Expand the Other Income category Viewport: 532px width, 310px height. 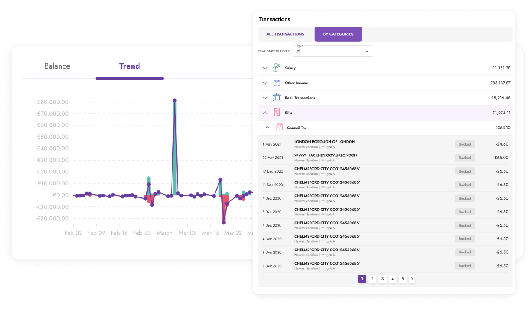point(265,83)
